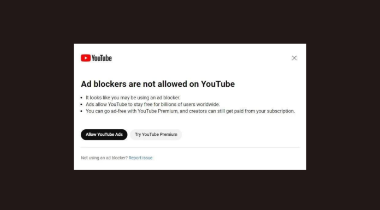Click the horizontal divider line above footer
Image resolution: width=380 pixels, height=210 pixels.
coord(190,147)
